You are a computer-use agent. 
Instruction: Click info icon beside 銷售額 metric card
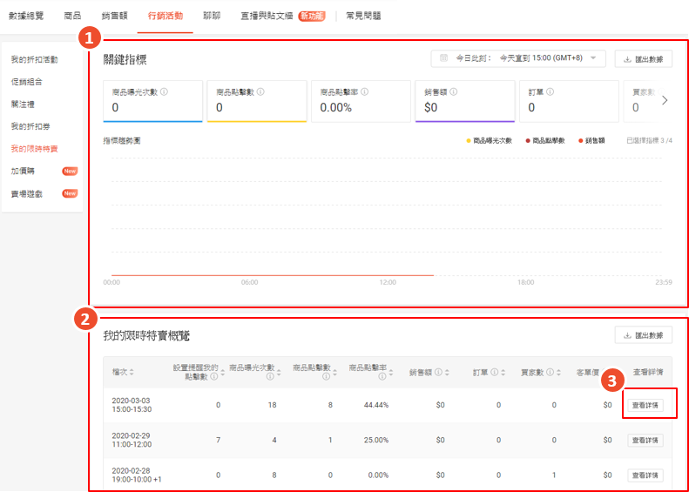click(454, 91)
